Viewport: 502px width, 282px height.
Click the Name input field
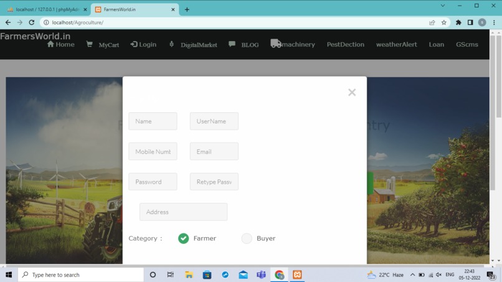tap(153, 121)
